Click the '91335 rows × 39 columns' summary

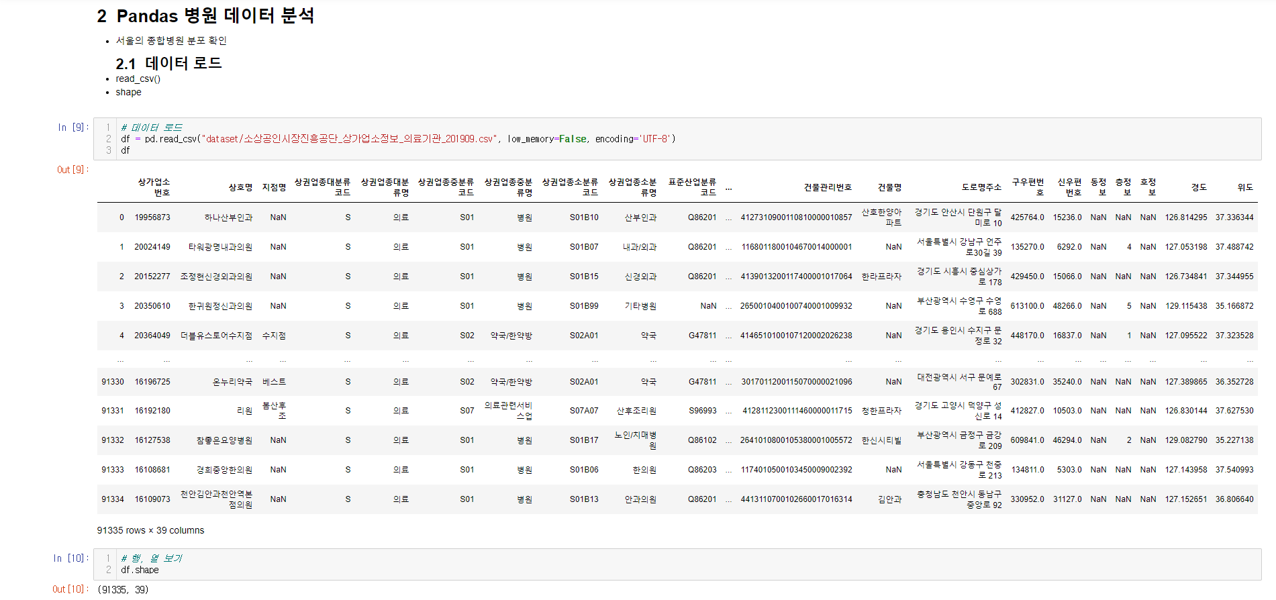pos(150,530)
